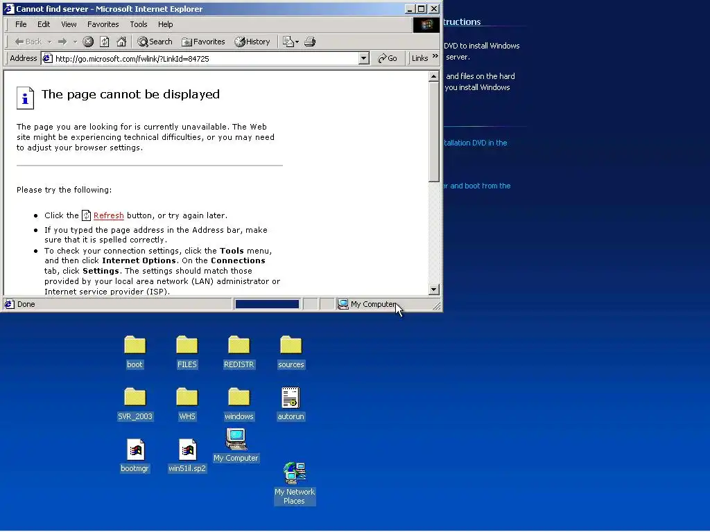The width and height of the screenshot is (710, 532).
Task: Click the Stop loading toolbar icon
Action: coord(88,42)
